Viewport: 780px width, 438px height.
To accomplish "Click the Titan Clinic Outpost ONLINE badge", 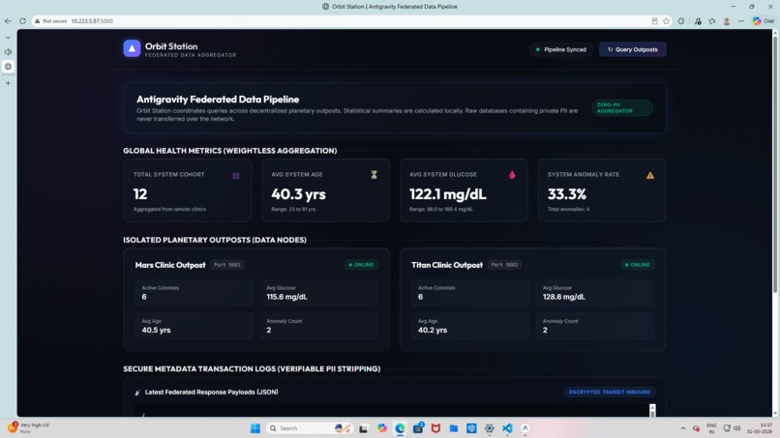I will [637, 265].
